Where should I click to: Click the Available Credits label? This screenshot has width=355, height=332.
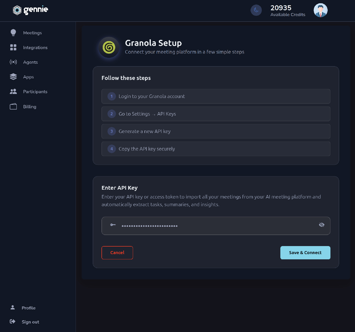point(288,15)
